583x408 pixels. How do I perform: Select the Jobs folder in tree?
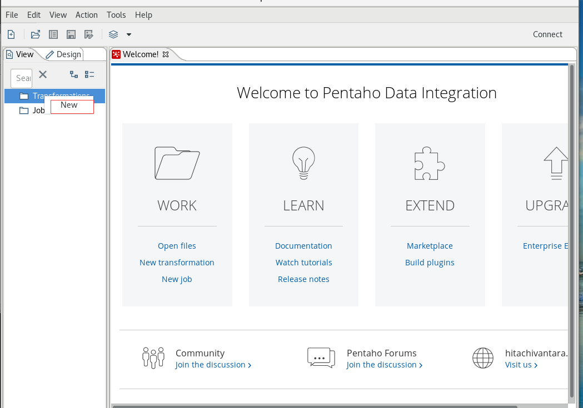[32, 110]
